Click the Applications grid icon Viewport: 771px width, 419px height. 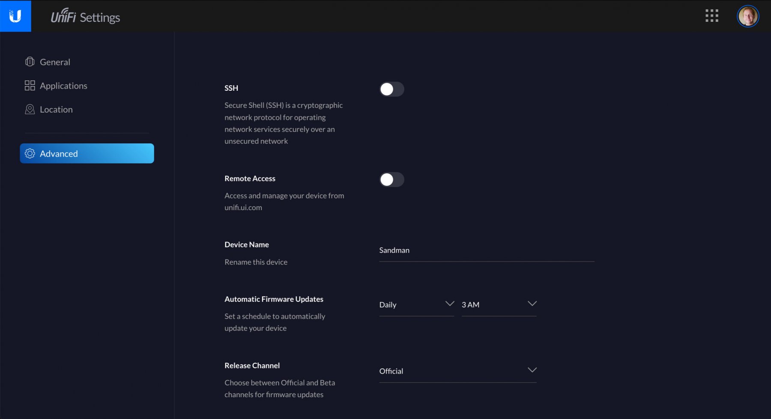click(30, 86)
